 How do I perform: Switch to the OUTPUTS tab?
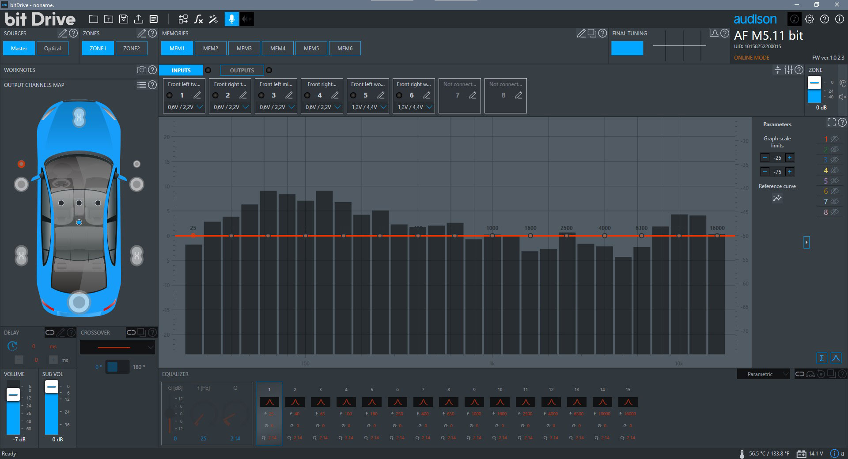(242, 70)
